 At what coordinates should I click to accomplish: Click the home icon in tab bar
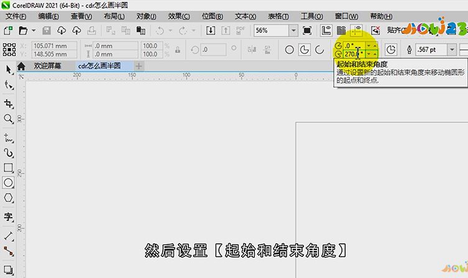click(21, 66)
